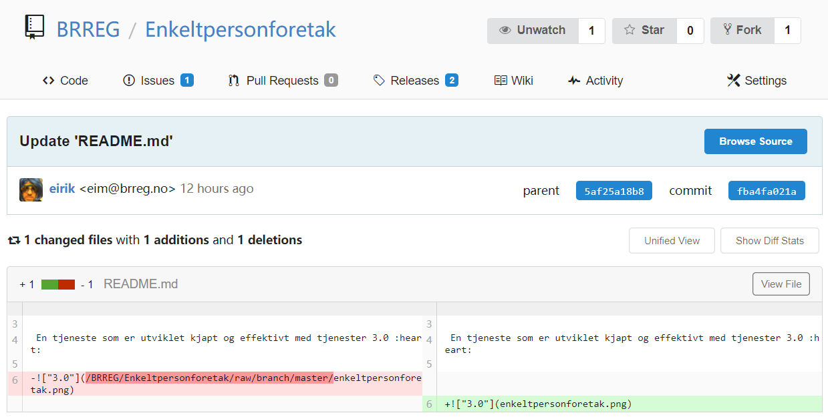The image size is (828, 419).
Task: Click the Pull Requests icon
Action: (234, 81)
